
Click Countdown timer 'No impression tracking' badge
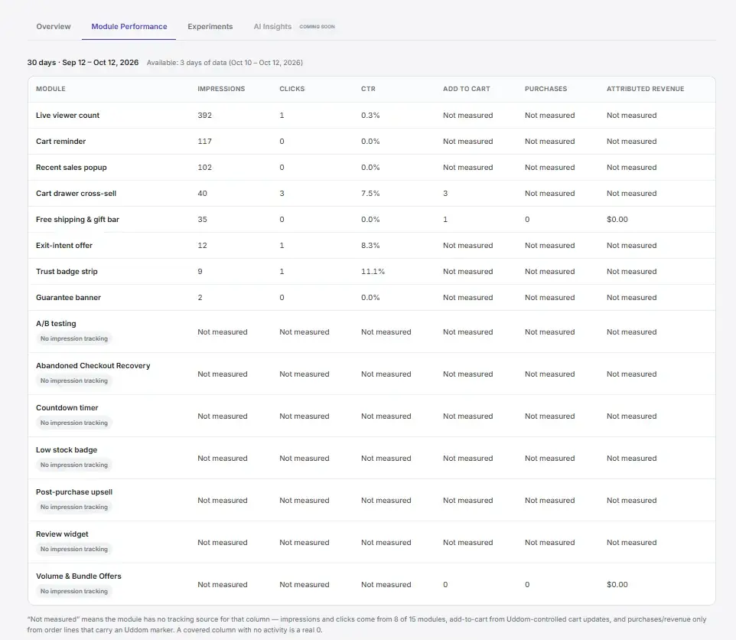click(73, 423)
